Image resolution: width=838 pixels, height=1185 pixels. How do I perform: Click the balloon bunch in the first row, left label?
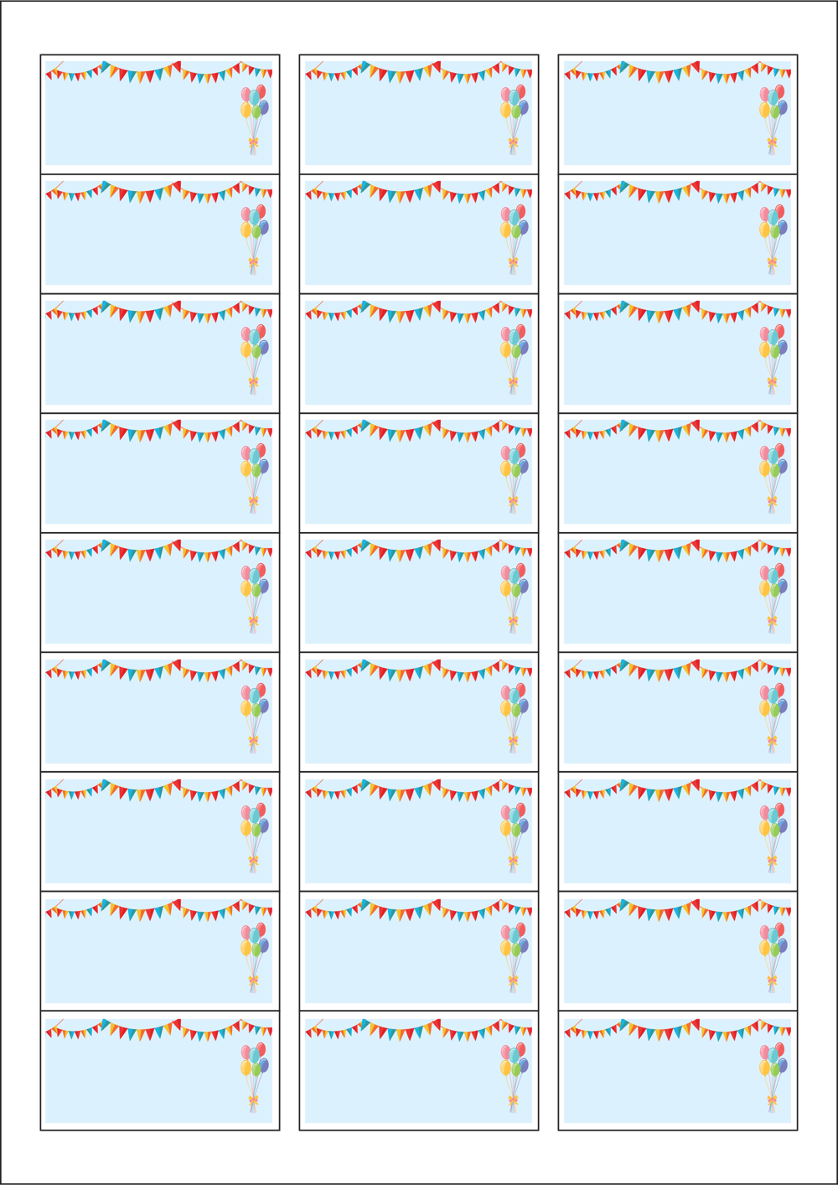pos(255,119)
